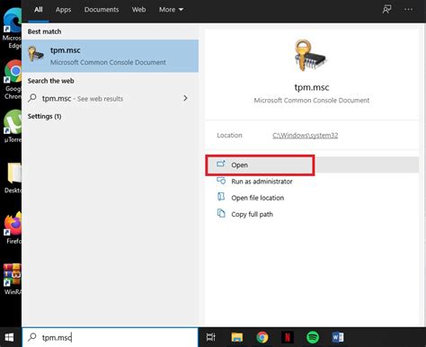
Task: Click the Firefox desktop shortcut
Action: [x=13, y=227]
